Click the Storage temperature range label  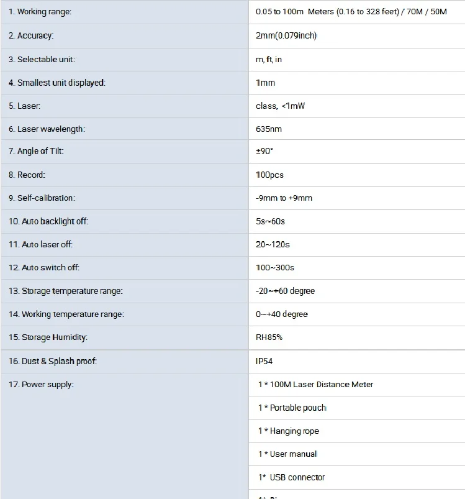65,291
